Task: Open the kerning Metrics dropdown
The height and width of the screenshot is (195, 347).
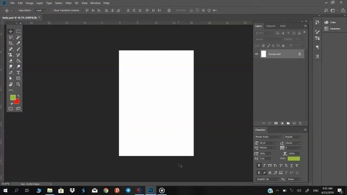Action: point(268,148)
